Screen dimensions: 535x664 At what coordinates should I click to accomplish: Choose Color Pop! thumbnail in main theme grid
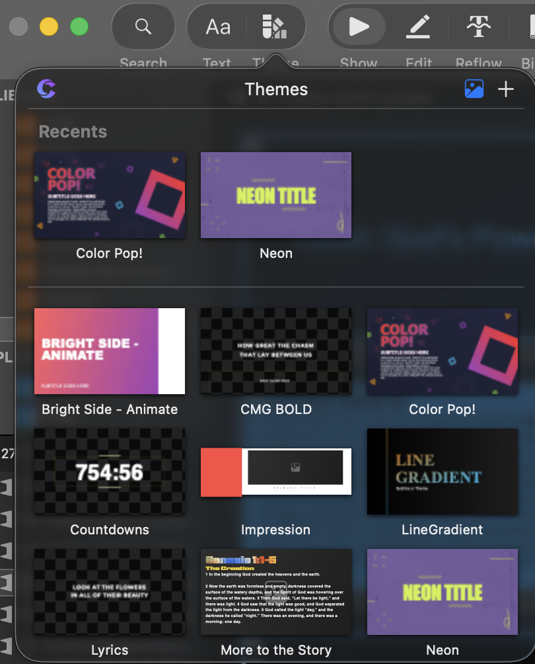[443, 351]
